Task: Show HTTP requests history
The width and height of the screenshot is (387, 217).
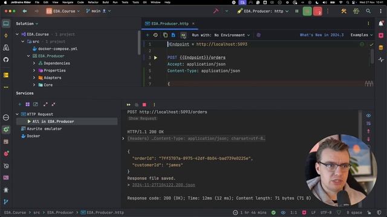Action: click(x=155, y=35)
